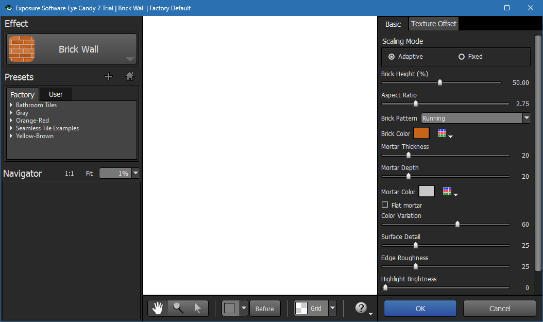Image resolution: width=543 pixels, height=322 pixels.
Task: Toggle the Before preview button
Action: [265, 308]
